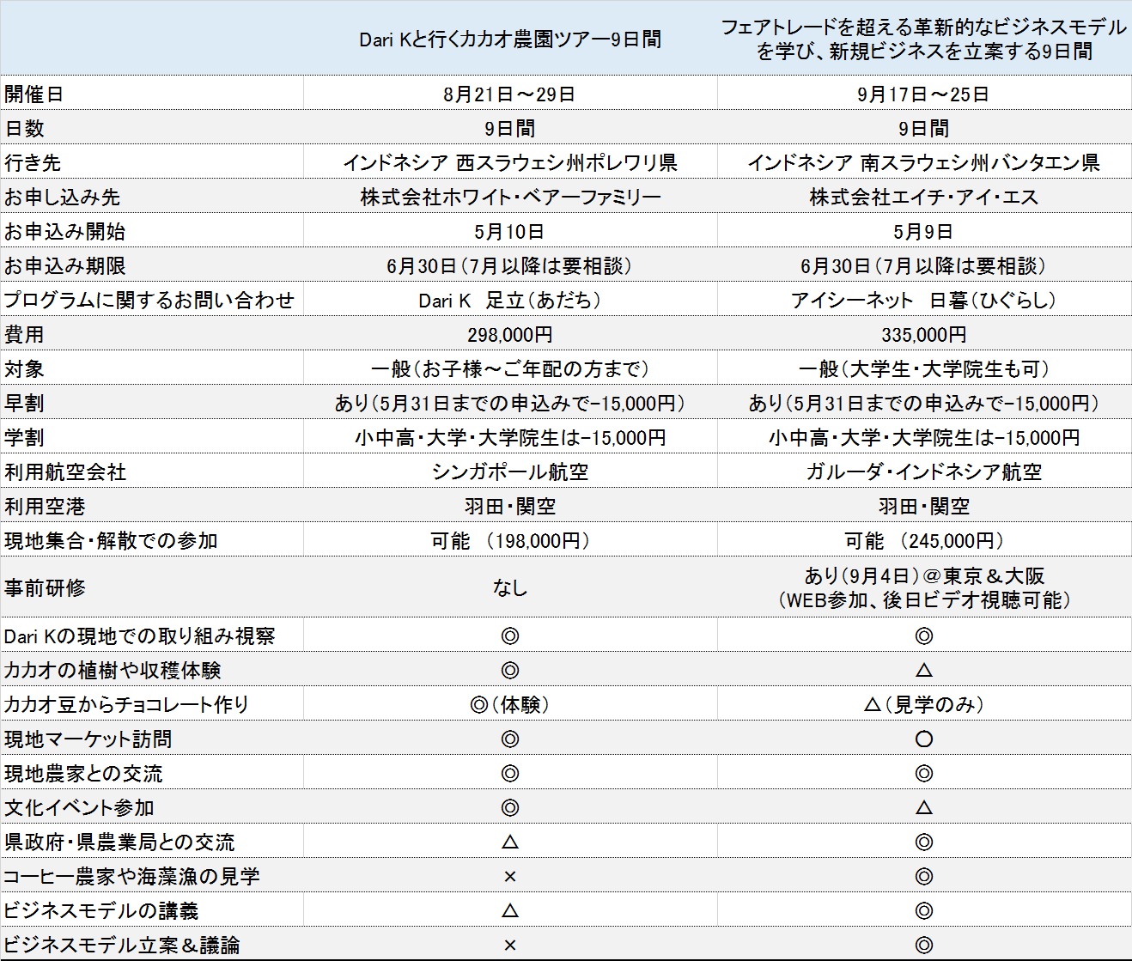Screen dimensions: 1132x961
Task: Click cell 'インドネシア 西スラウェシ州ポレワリ県'
Action: (x=510, y=163)
